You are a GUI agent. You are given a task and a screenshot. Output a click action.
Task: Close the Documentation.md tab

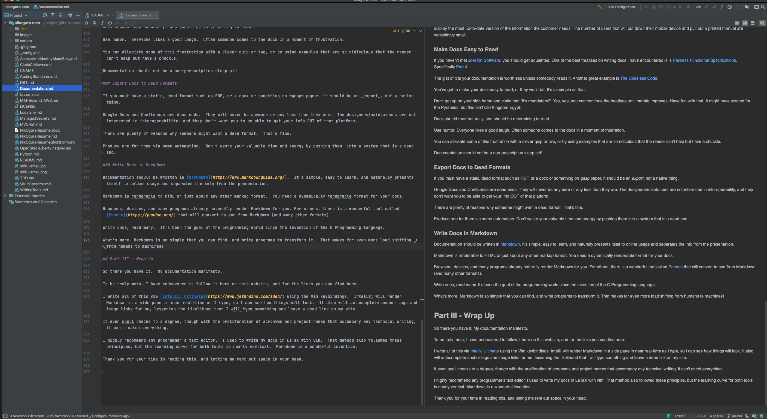[x=156, y=15]
